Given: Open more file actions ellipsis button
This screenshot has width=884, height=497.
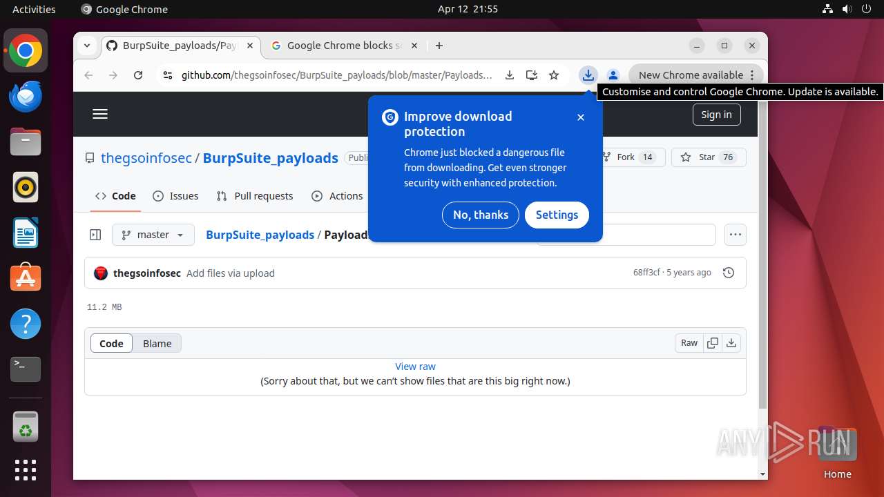Looking at the screenshot, I should [x=736, y=235].
